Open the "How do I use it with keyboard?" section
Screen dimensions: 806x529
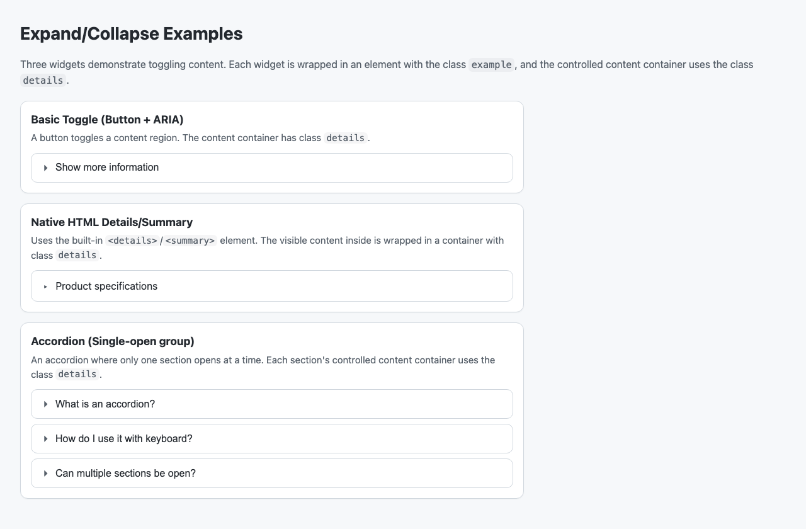click(x=123, y=438)
